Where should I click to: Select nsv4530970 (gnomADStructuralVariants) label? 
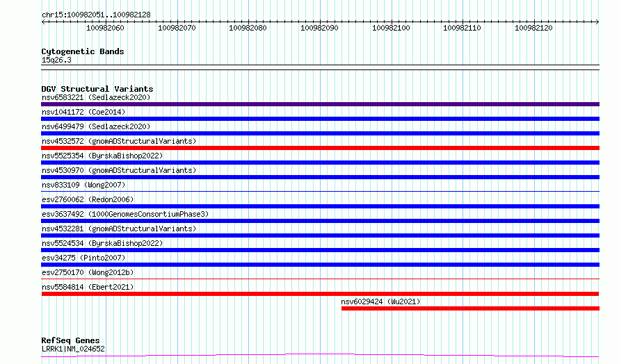[x=119, y=170]
